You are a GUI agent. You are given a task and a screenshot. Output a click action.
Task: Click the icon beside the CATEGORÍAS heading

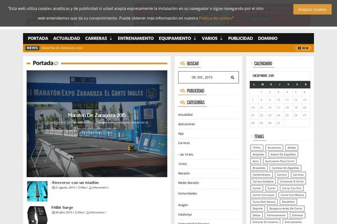click(183, 102)
